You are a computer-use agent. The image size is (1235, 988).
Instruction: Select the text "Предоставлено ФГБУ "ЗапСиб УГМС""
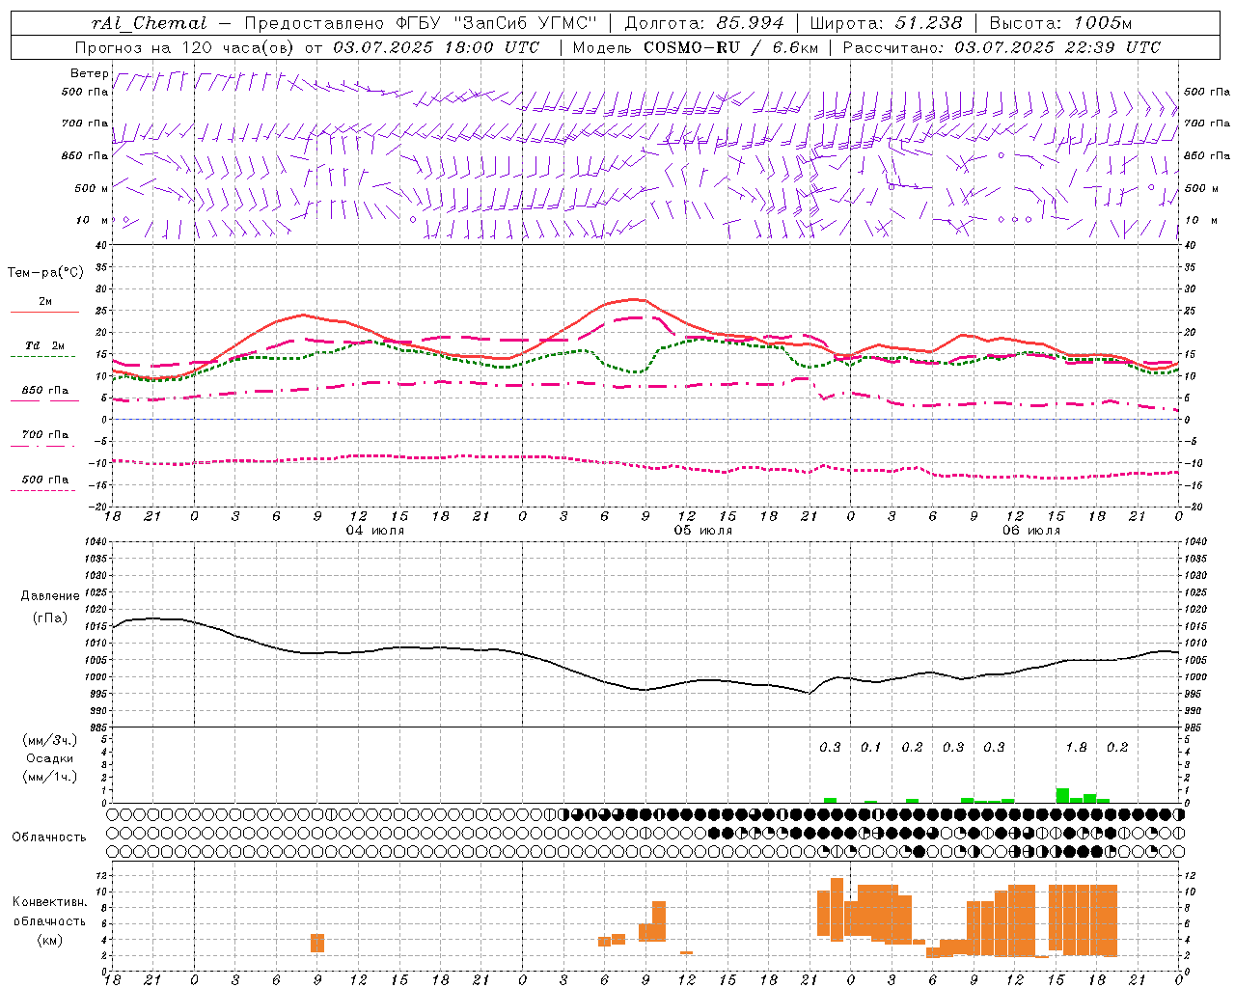(x=421, y=23)
